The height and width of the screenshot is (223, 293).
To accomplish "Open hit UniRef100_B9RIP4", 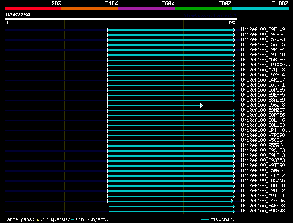I will tap(263, 50).
